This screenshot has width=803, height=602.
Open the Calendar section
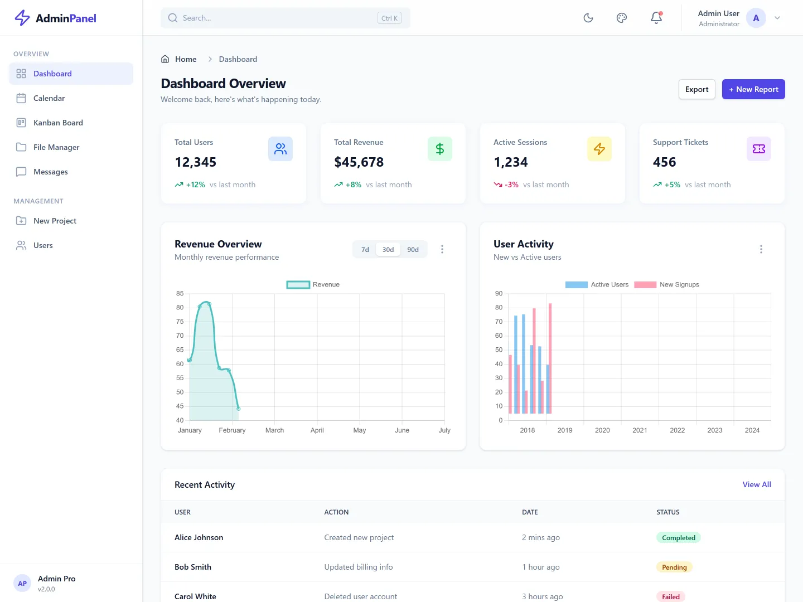[x=49, y=98]
